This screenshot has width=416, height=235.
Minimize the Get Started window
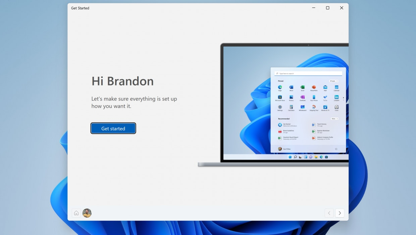pyautogui.click(x=314, y=8)
